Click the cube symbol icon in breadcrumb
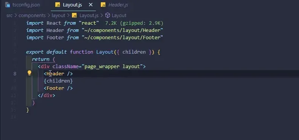Image resolution: width=299 pixels, height=140 pixels. (108, 15)
